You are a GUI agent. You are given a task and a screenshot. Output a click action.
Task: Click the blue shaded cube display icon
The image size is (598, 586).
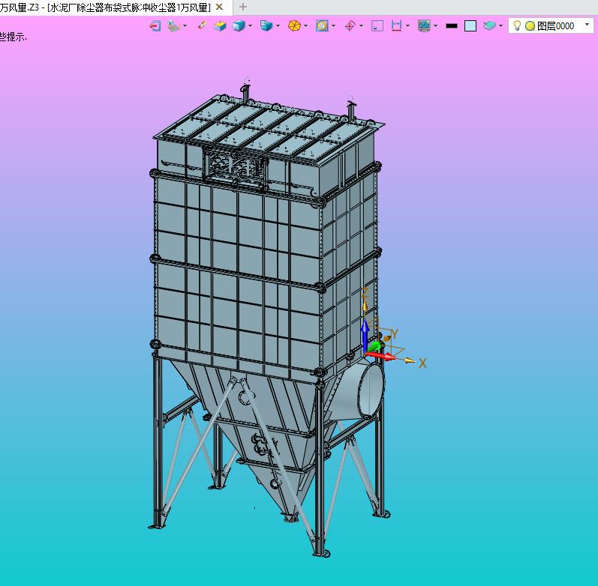tap(239, 26)
